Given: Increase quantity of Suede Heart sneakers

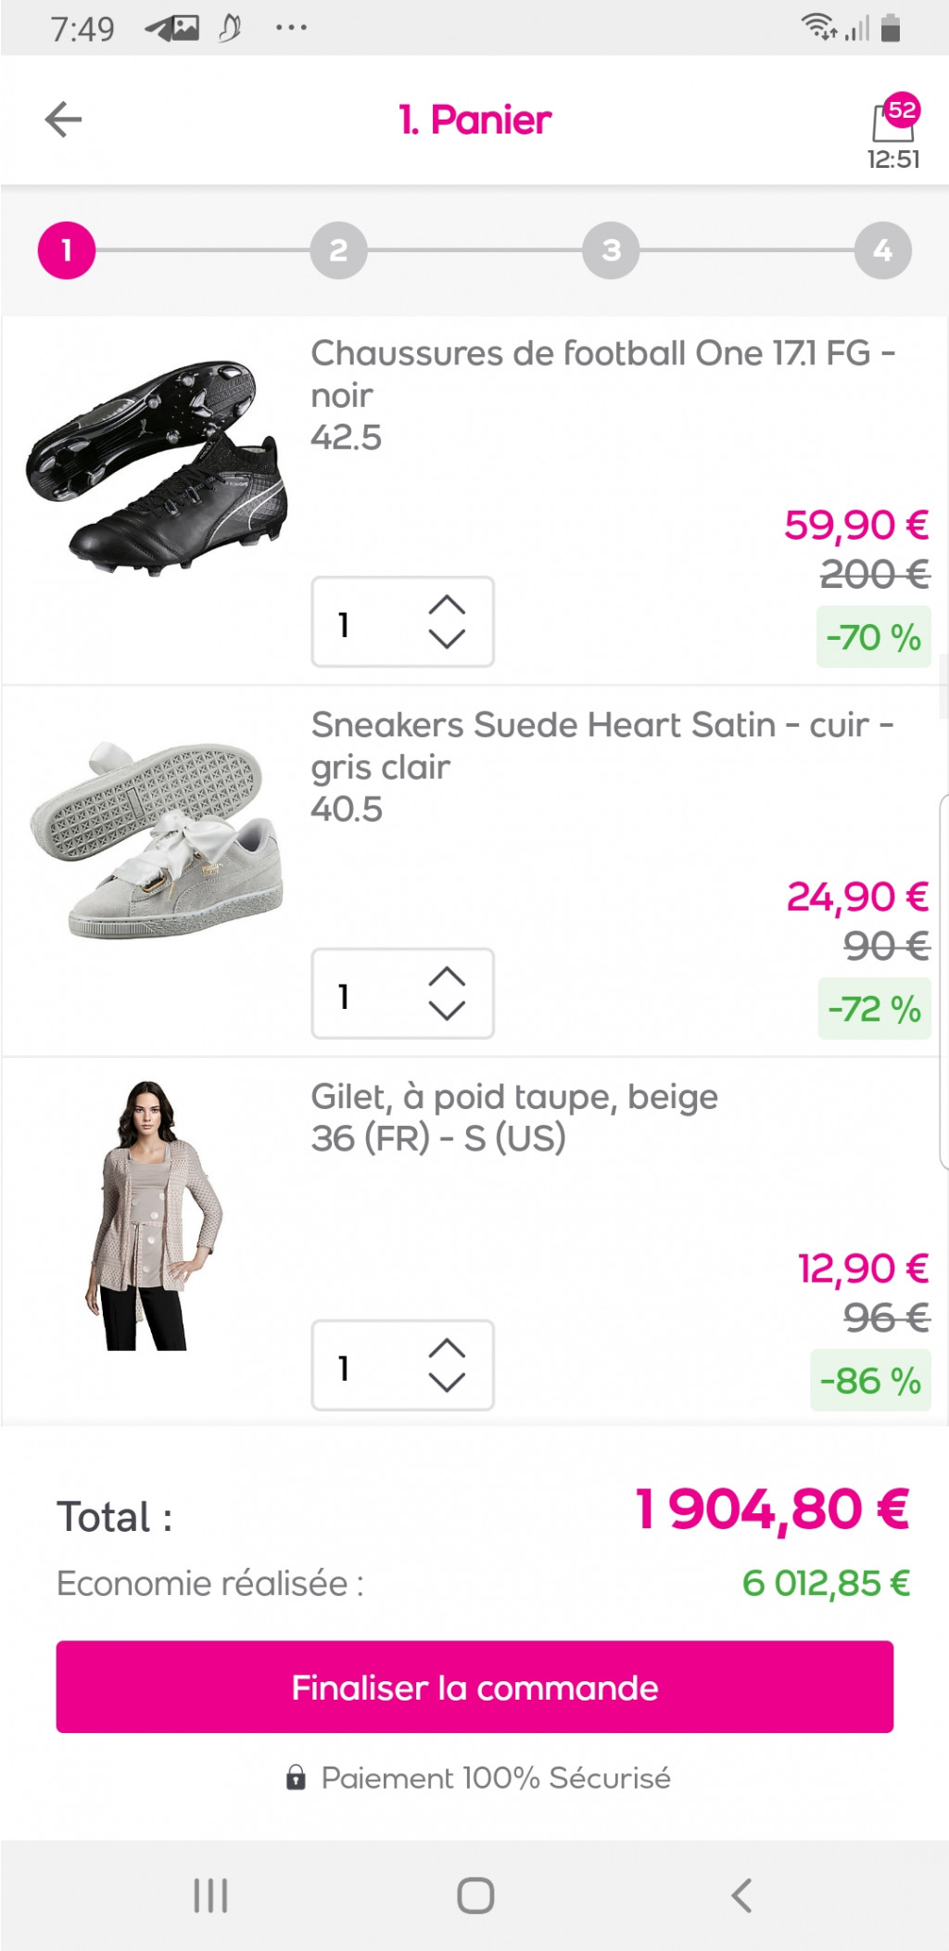Looking at the screenshot, I should click(x=447, y=976).
